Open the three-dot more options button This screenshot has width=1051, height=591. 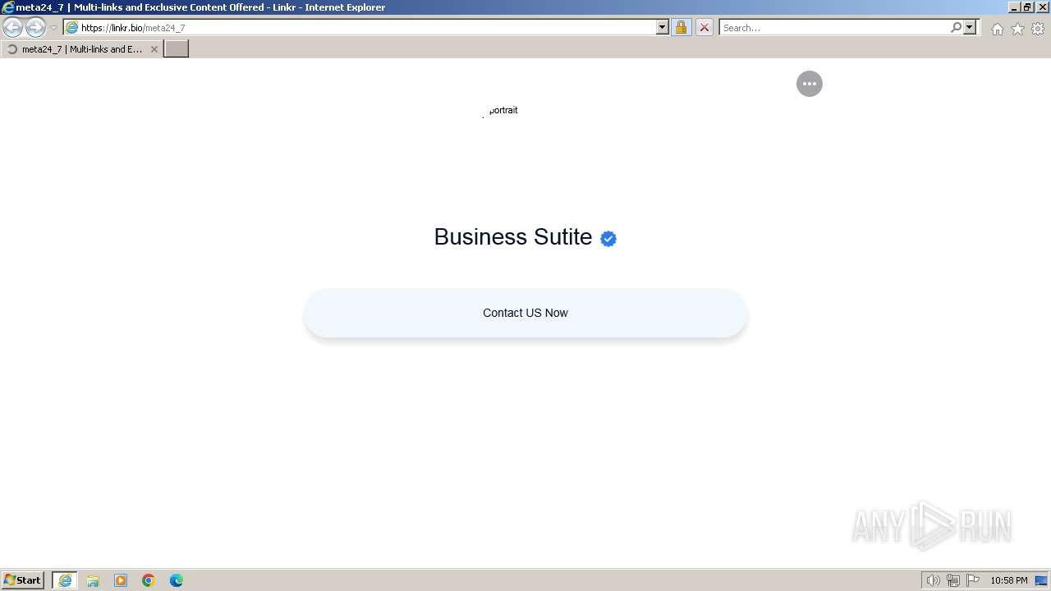point(810,84)
